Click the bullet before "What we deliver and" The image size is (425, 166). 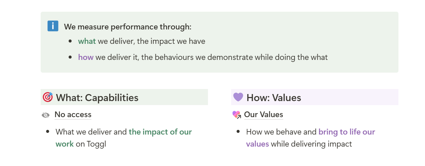48,132
